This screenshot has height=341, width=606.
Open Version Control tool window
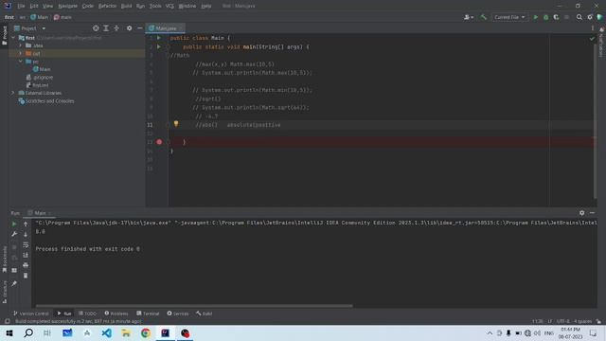point(31,314)
